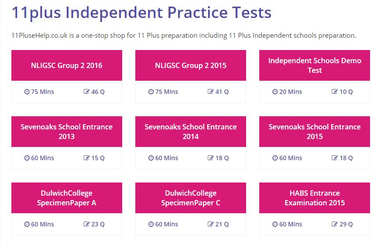Click edit icon next to 10 Q

click(334, 92)
